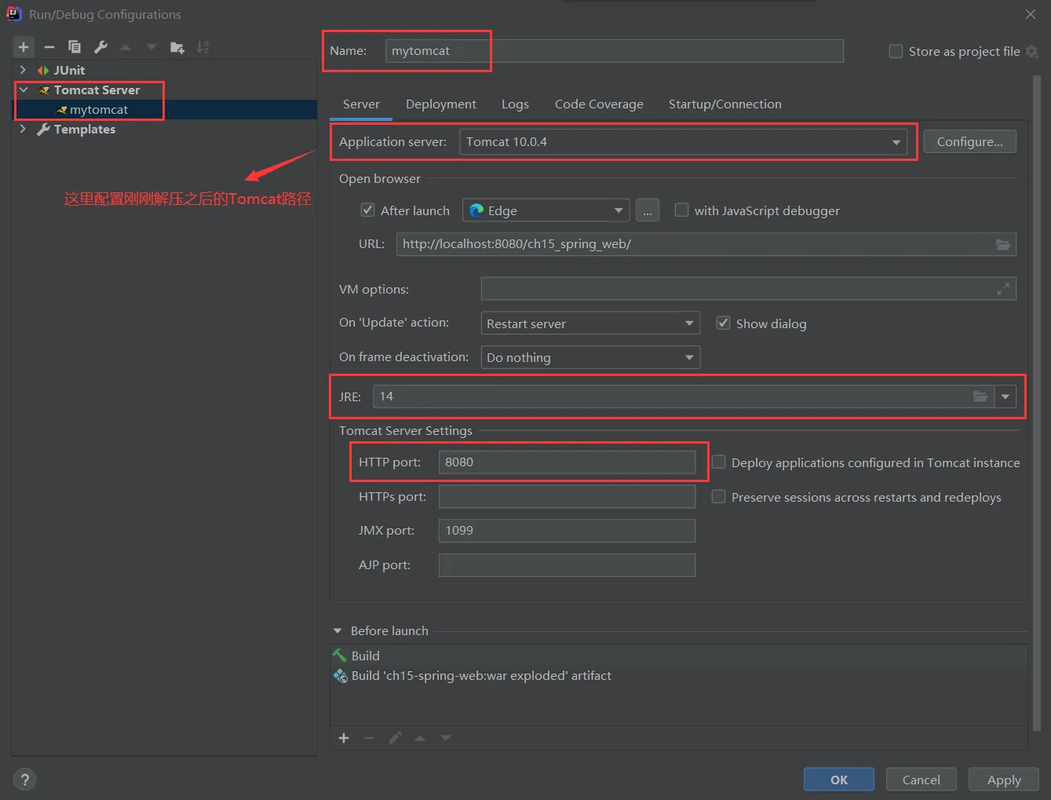Add a new configuration with the plus icon

tap(24, 47)
